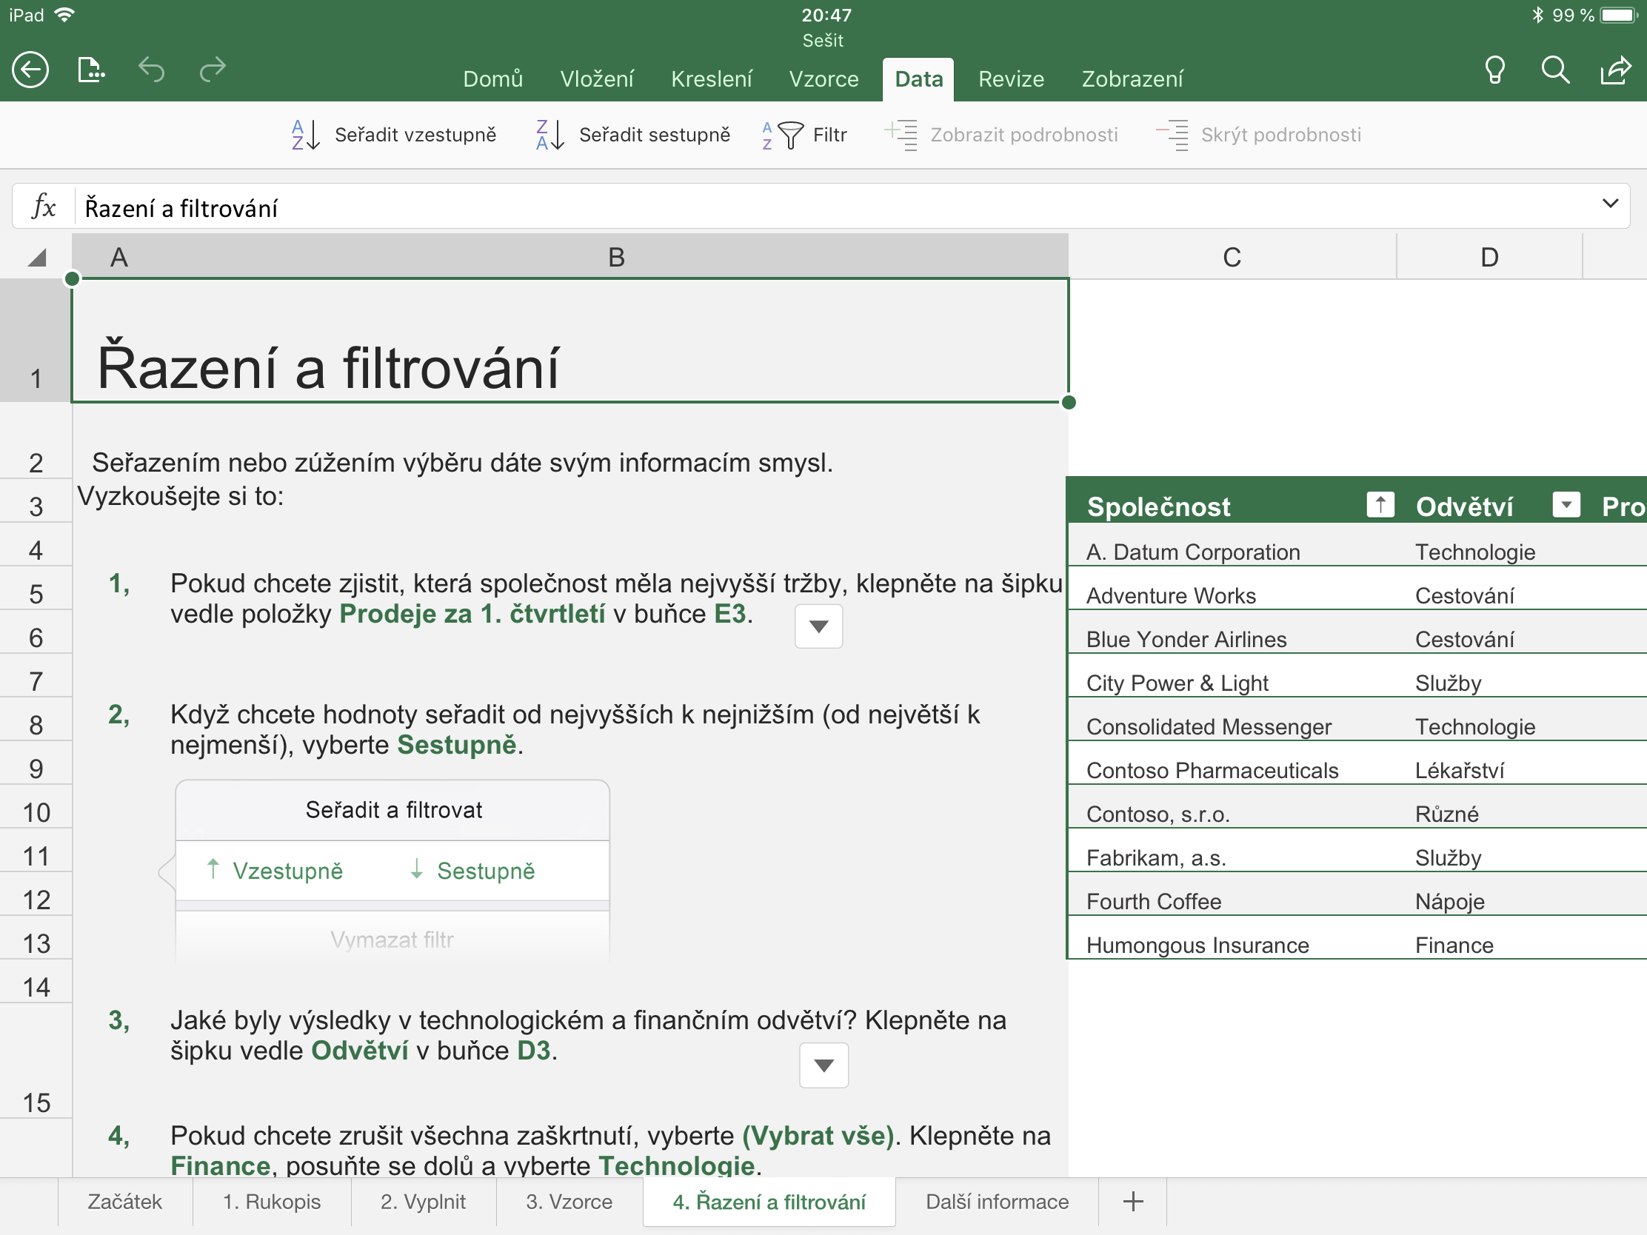1647x1235 pixels.
Task: Add a new sheet with plus button
Action: click(x=1132, y=1202)
